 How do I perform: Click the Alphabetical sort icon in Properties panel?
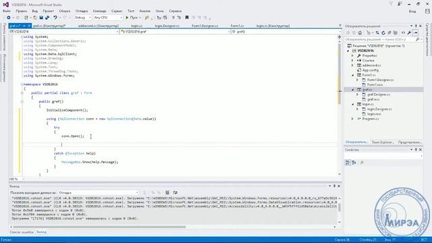click(x=354, y=163)
